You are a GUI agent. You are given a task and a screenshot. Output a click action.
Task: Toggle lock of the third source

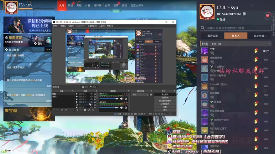point(95,99)
